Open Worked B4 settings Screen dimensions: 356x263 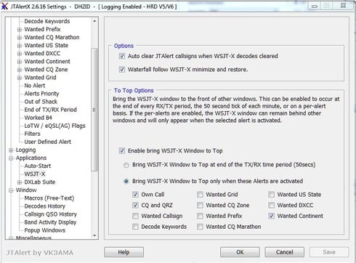point(38,118)
